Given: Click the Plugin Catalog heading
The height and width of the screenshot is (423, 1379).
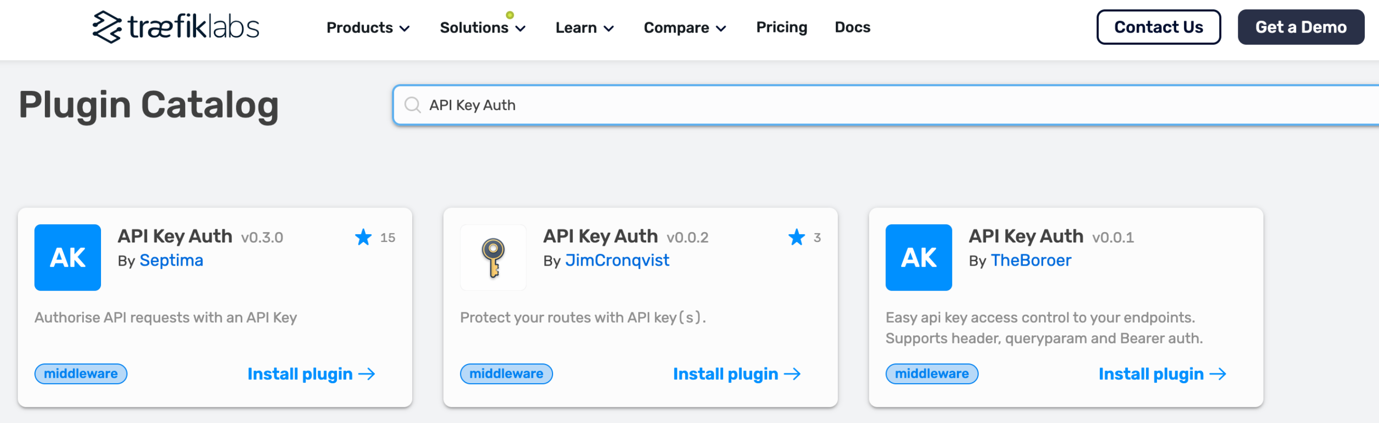Looking at the screenshot, I should [149, 105].
